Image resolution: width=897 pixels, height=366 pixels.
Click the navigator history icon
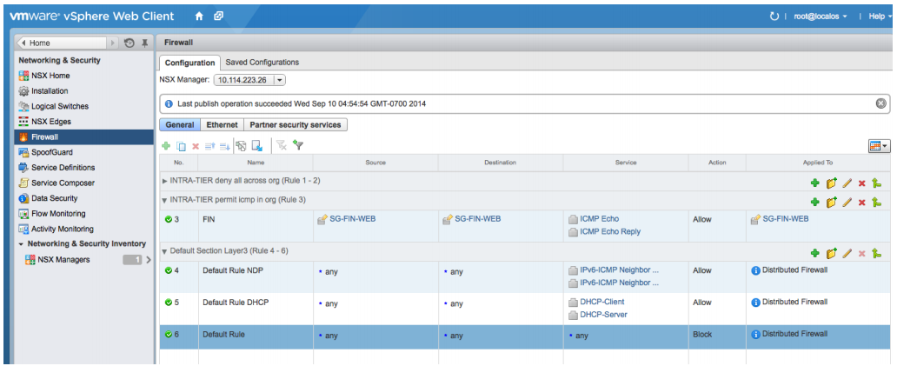point(130,43)
